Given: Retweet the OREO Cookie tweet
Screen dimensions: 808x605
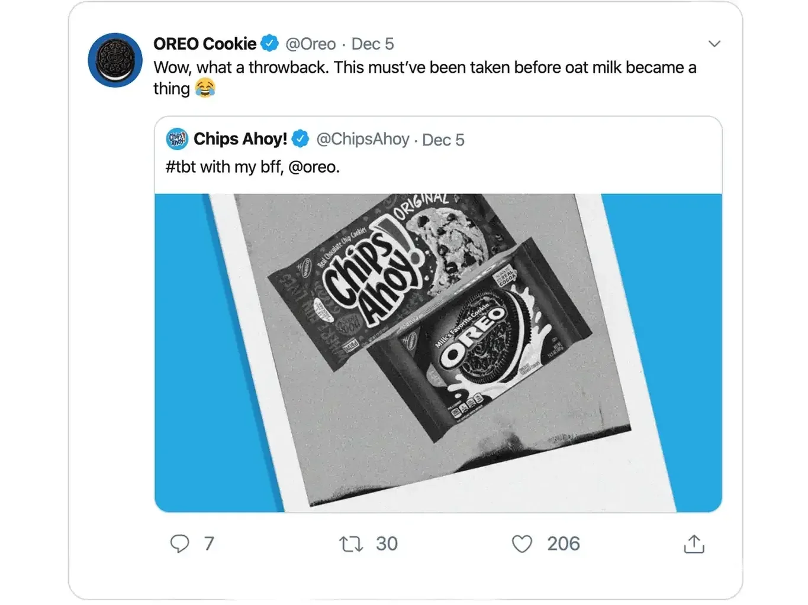Looking at the screenshot, I should click(x=350, y=543).
